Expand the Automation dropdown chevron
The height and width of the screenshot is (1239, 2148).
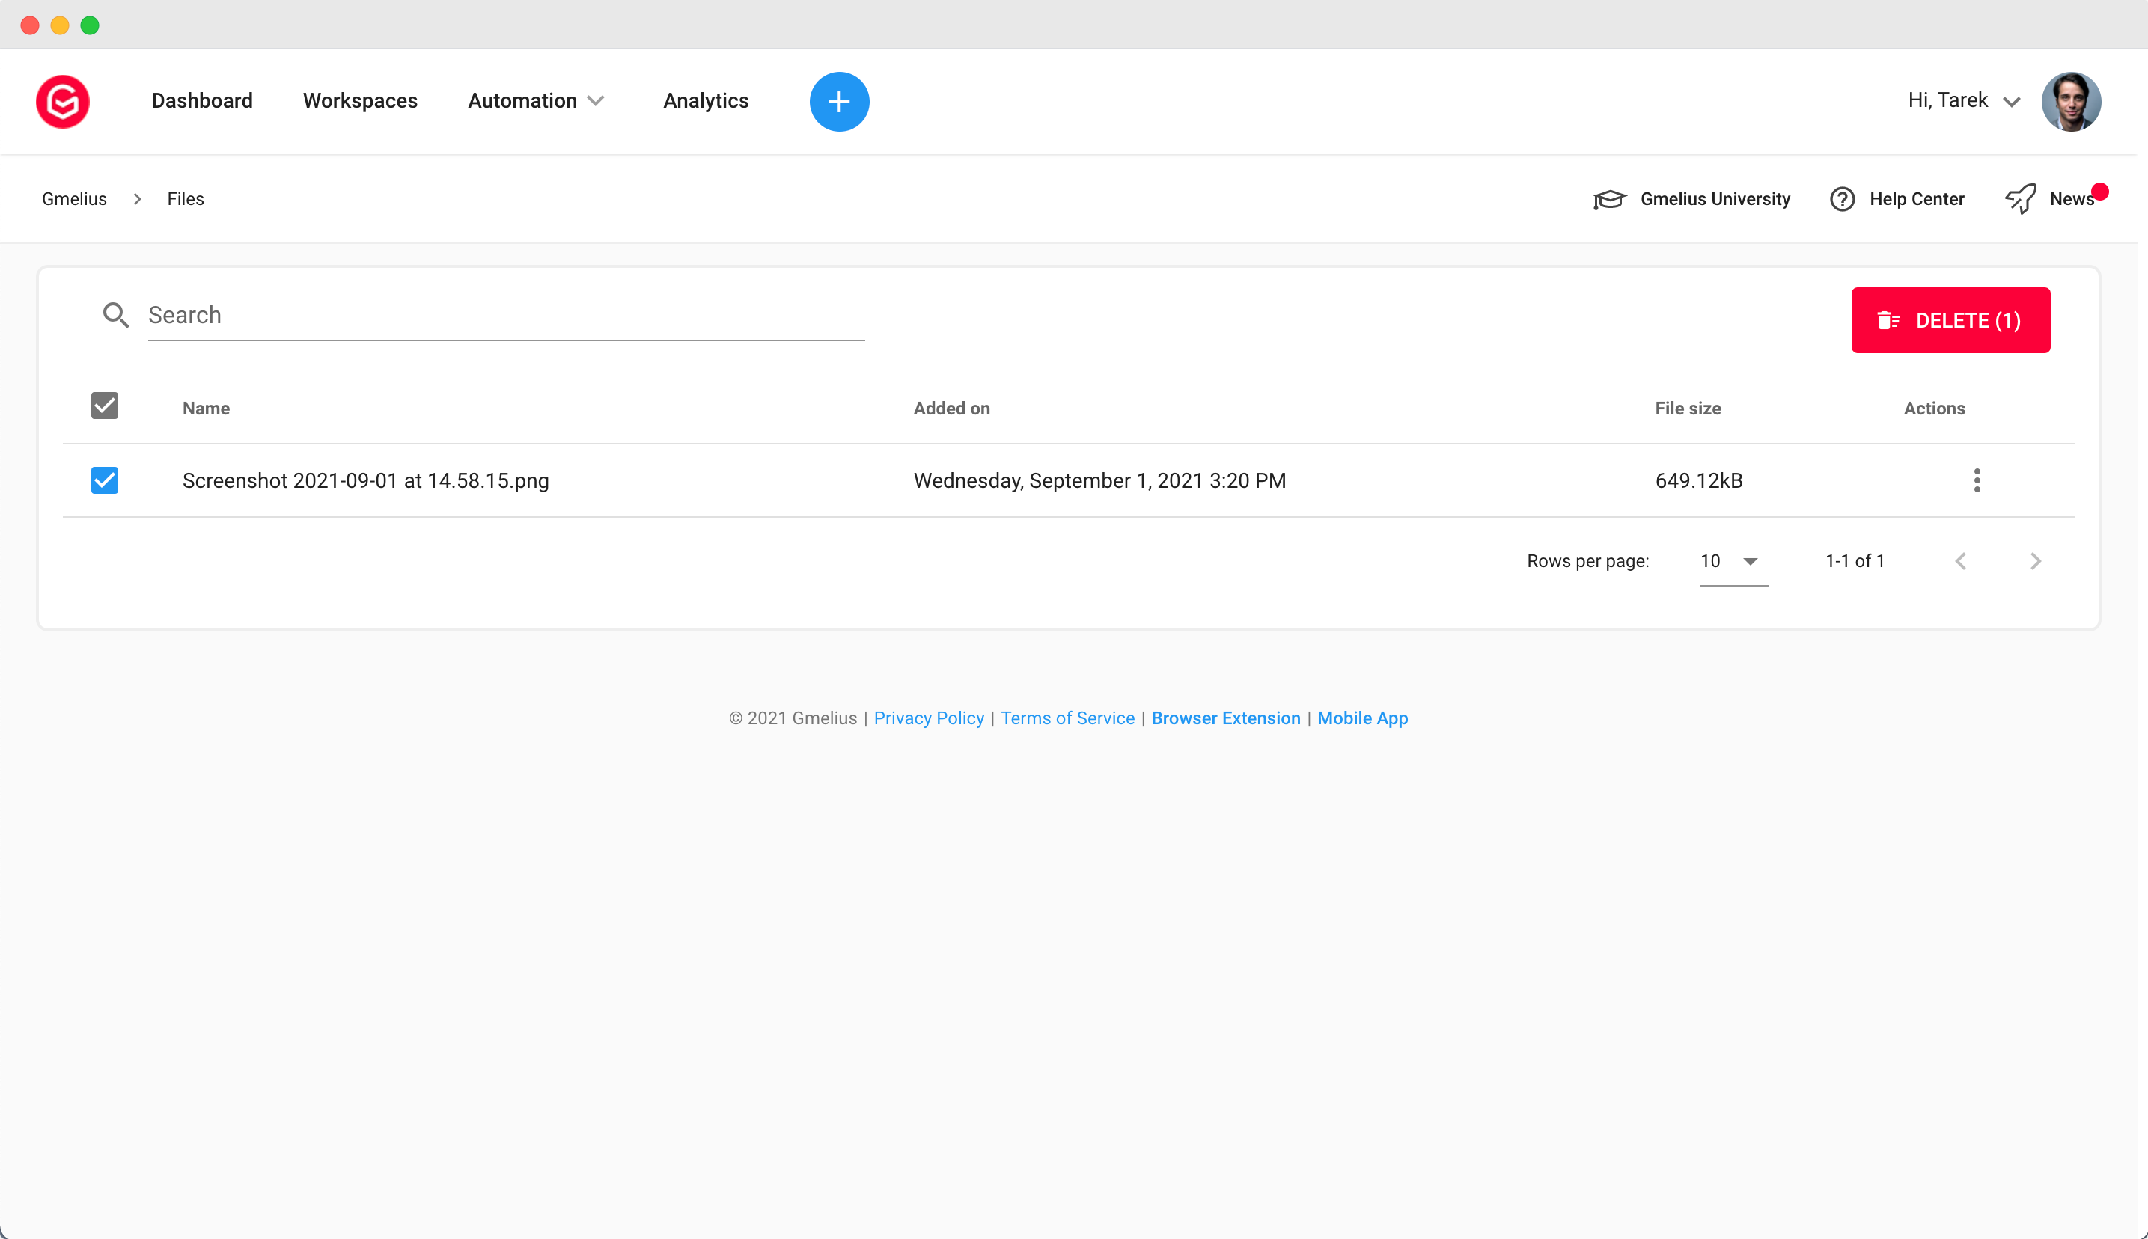click(x=596, y=101)
